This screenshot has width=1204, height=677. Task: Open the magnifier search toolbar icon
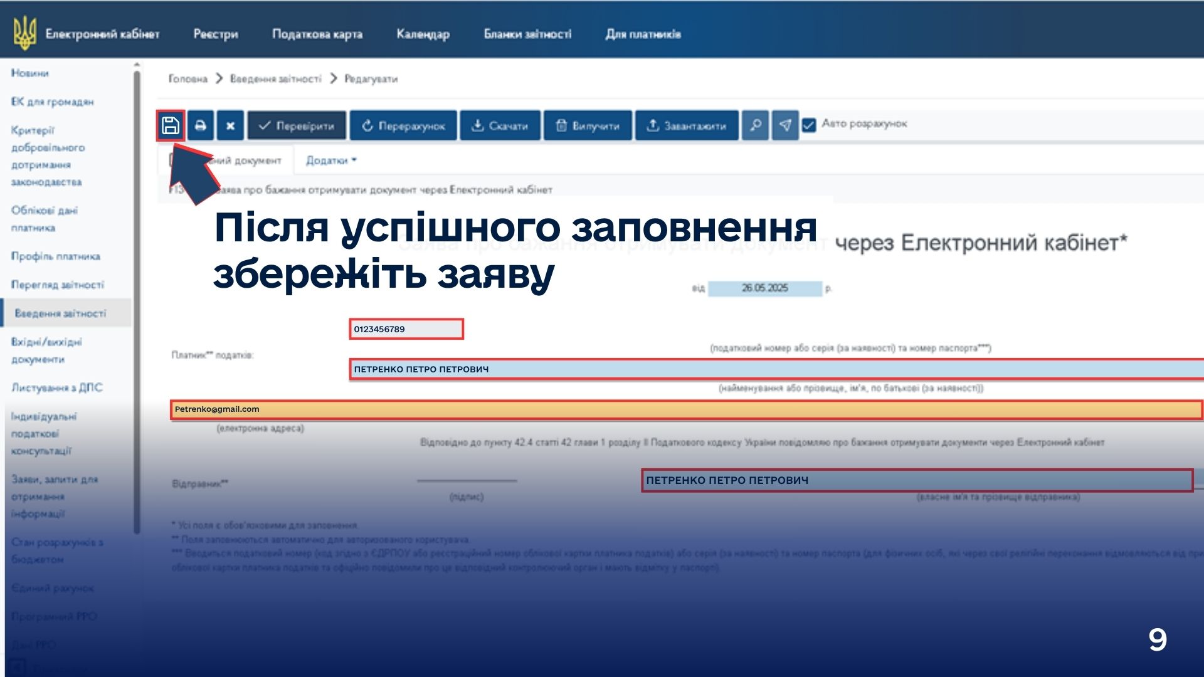point(756,125)
